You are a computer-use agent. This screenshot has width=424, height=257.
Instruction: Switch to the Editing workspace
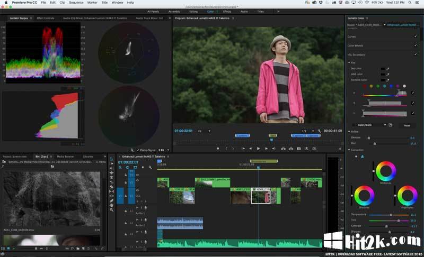pos(193,12)
